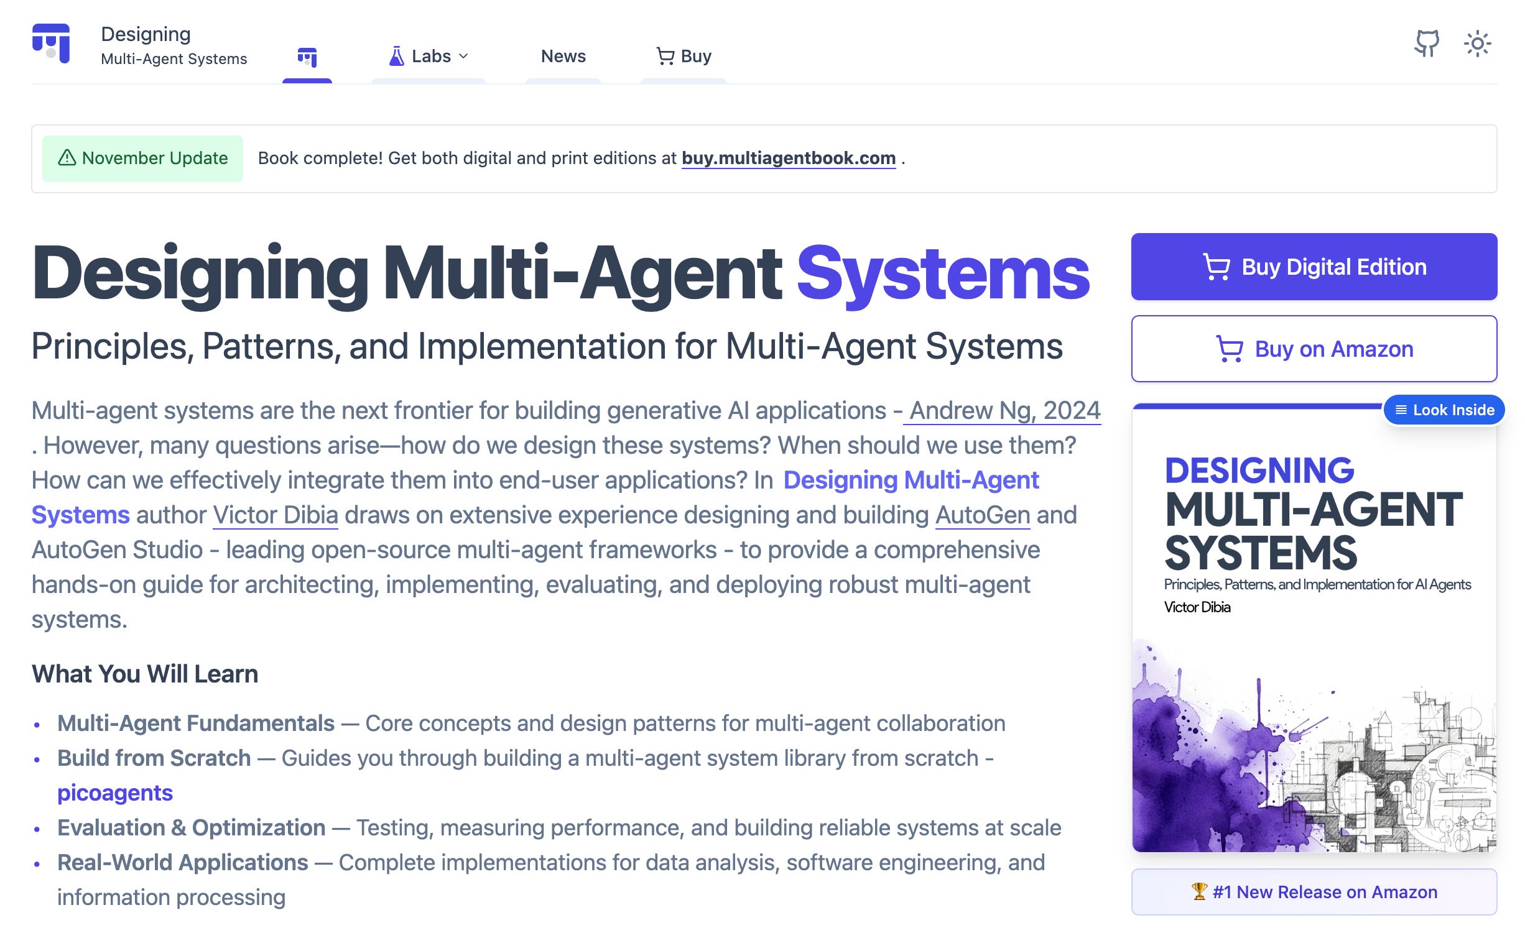Open the News menu item
Image resolution: width=1525 pixels, height=951 pixels.
point(563,57)
